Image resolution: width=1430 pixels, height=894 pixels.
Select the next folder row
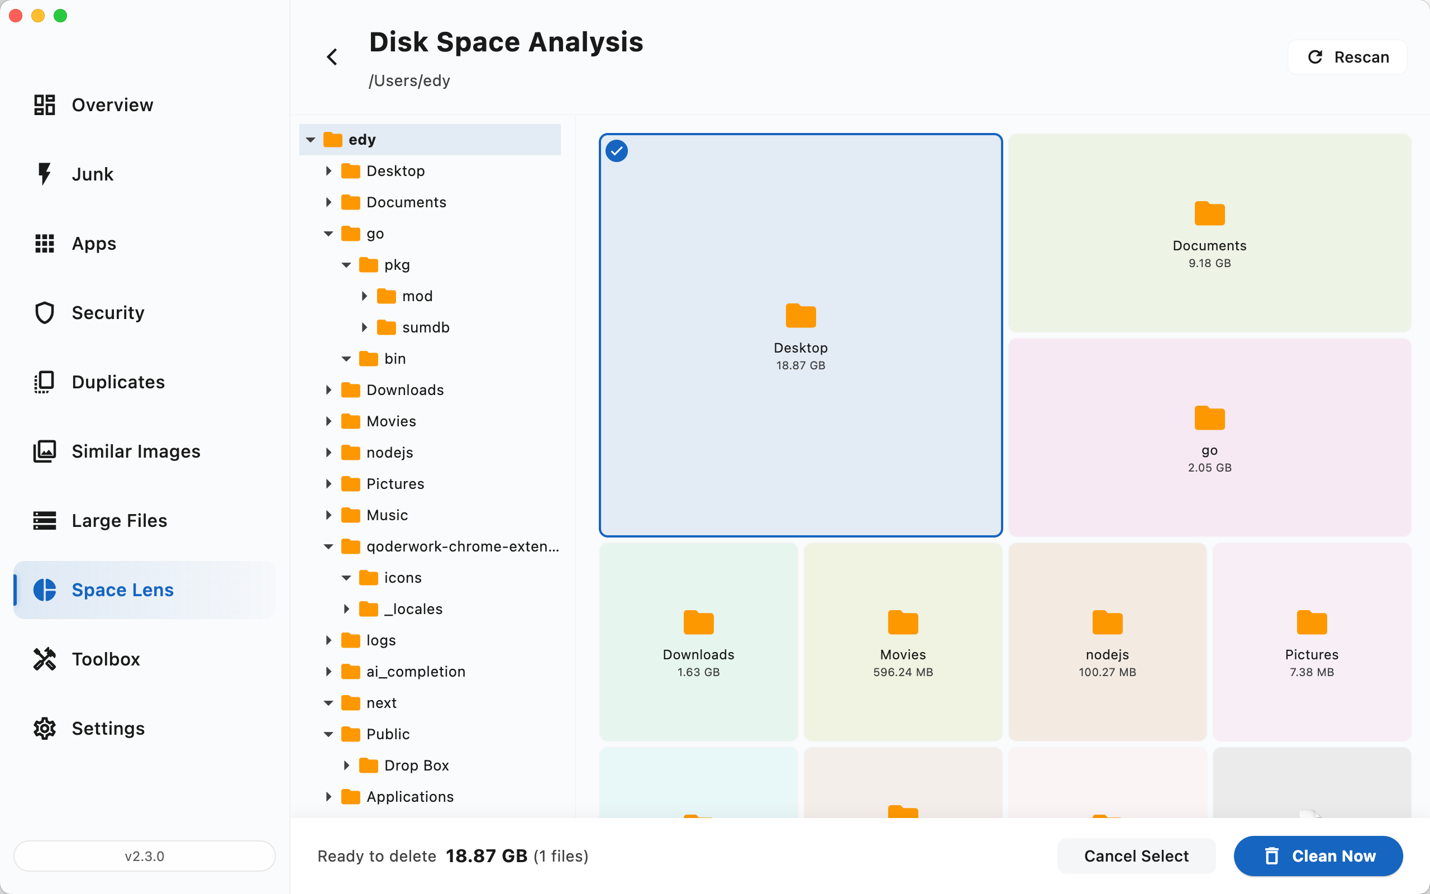(x=430, y=702)
